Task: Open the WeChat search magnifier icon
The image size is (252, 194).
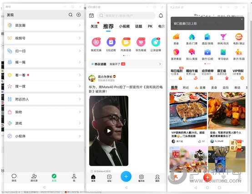Action: point(71,15)
